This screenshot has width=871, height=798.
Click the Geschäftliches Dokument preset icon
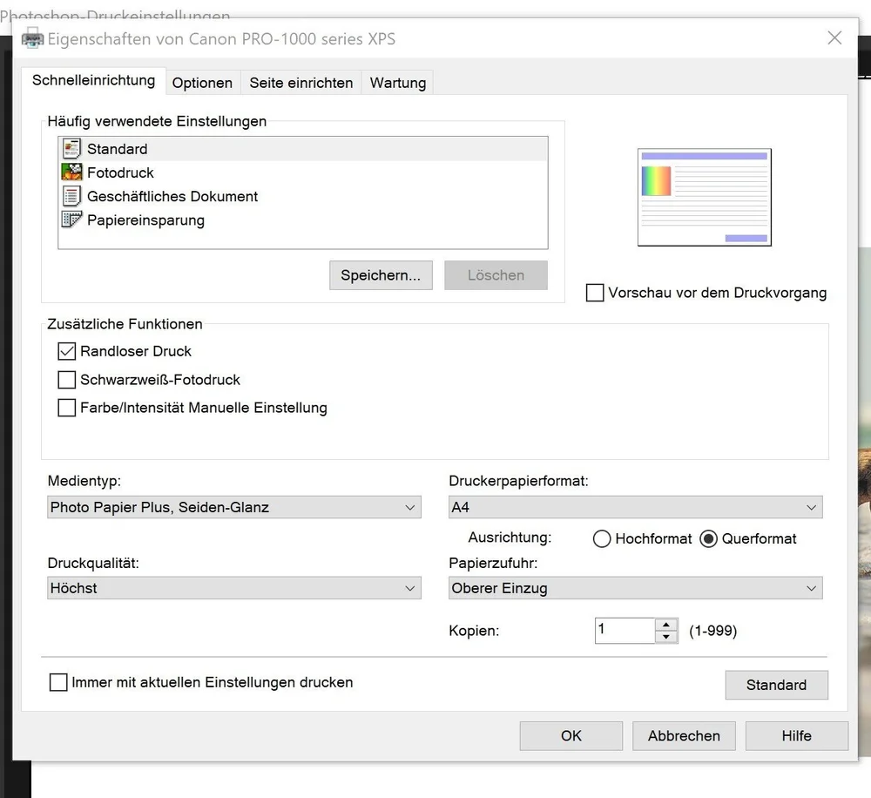[71, 196]
